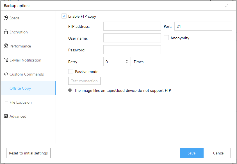Image resolution: width=237 pixels, height=164 pixels.
Task: Focus the FTP address input field
Action: pos(132,26)
